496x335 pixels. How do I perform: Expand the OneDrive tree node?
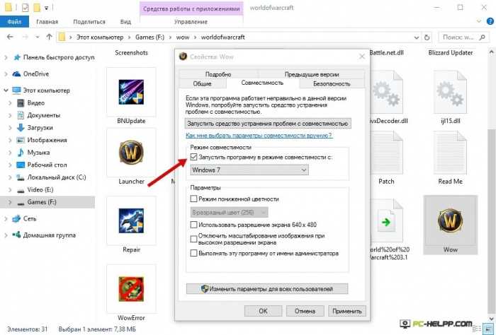6,74
